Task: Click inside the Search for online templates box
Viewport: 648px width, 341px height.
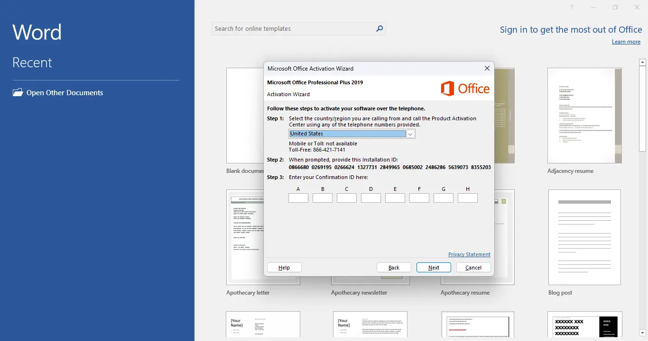Action: point(293,28)
